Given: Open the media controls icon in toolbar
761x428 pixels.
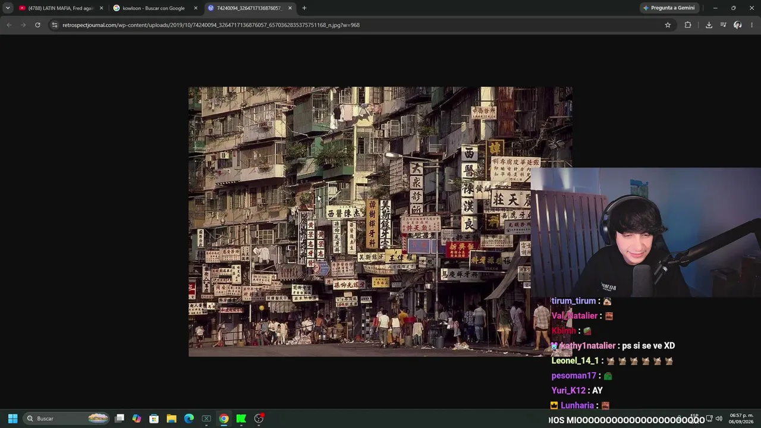Looking at the screenshot, I should [x=723, y=25].
